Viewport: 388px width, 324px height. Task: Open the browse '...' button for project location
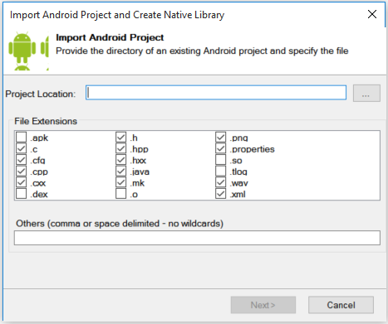click(x=366, y=93)
